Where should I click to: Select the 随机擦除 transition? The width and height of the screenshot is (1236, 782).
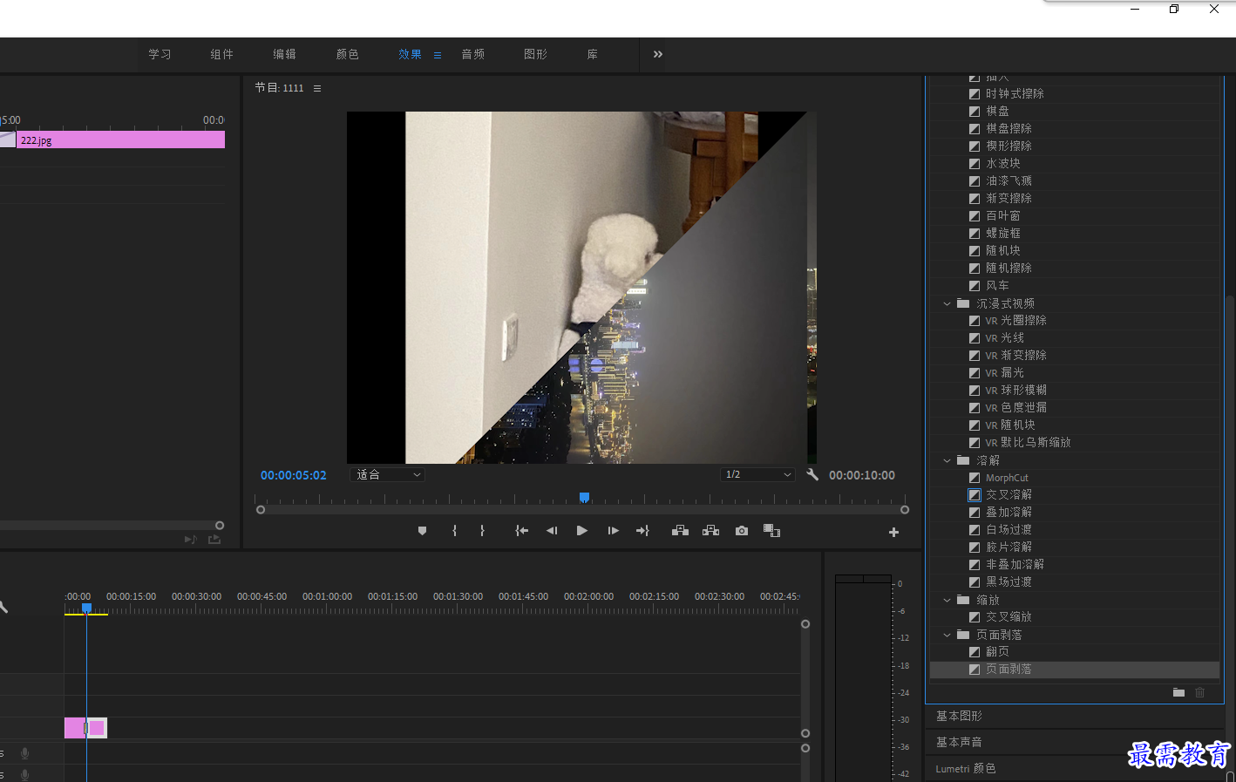[1008, 268]
